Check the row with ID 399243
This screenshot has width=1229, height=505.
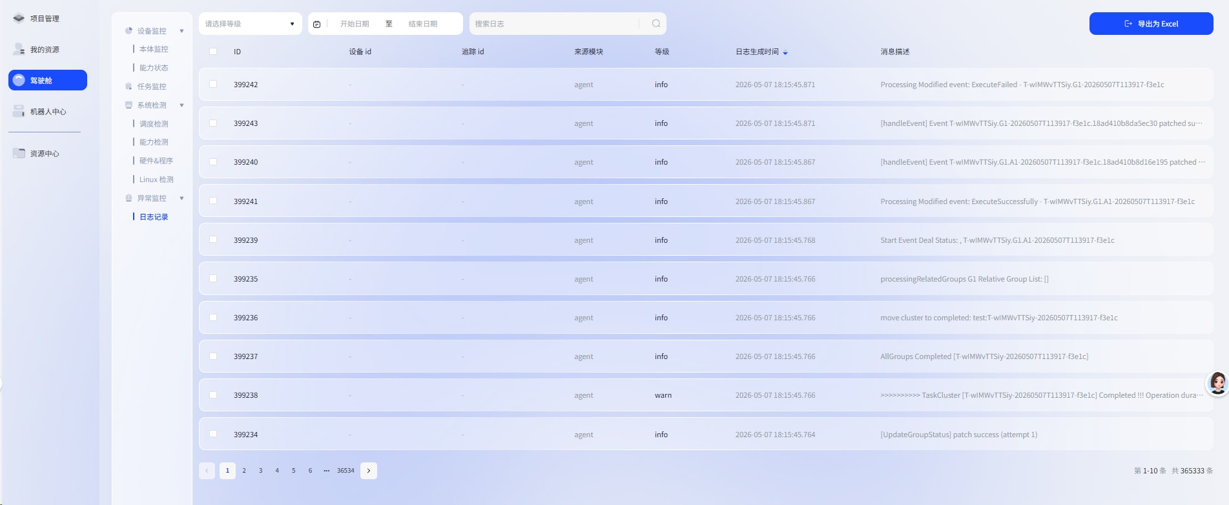(x=213, y=123)
